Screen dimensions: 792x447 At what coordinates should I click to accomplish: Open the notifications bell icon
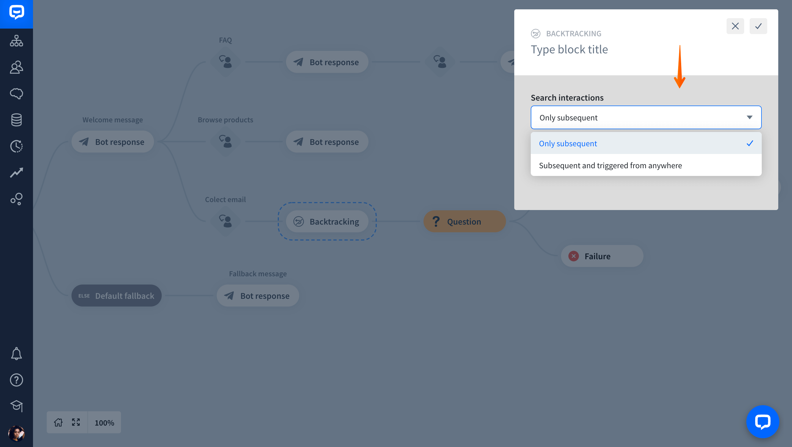16,354
